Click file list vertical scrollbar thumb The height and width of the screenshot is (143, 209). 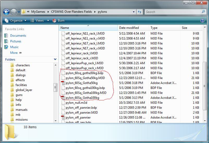pos(205,86)
